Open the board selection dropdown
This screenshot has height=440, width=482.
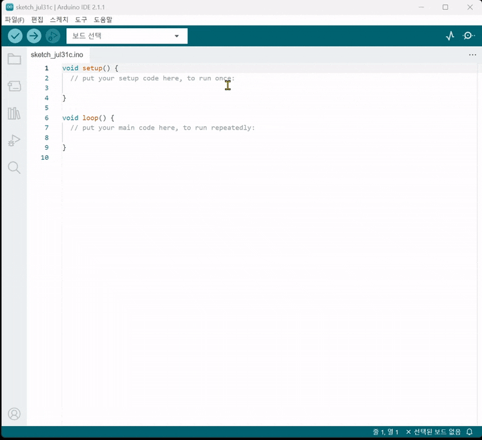[x=127, y=36]
